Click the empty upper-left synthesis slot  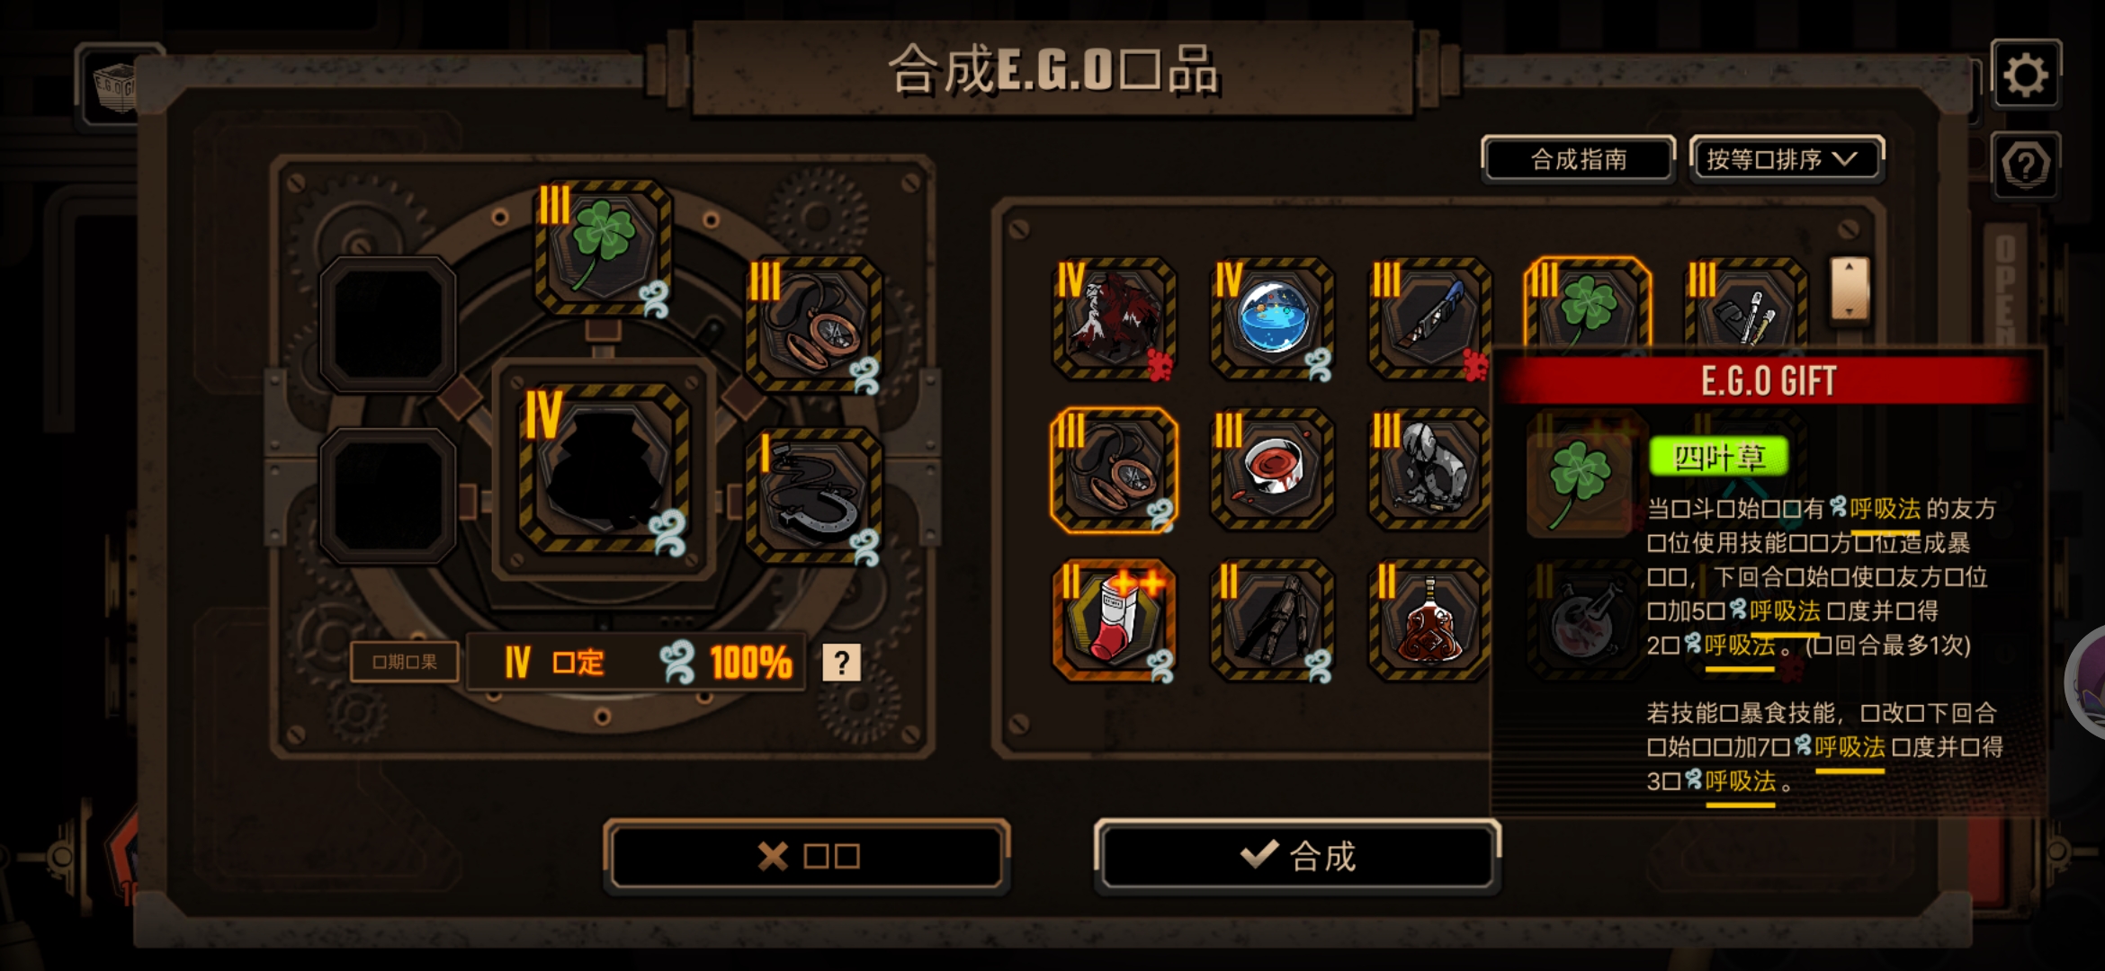pos(388,324)
